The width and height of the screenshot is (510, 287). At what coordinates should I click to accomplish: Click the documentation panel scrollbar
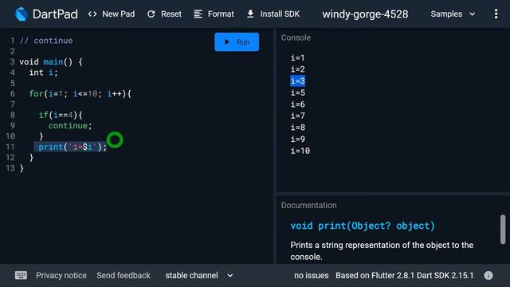pyautogui.click(x=503, y=229)
